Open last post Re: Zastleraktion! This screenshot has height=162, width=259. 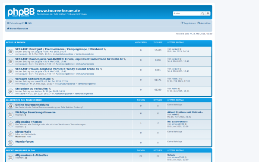177,122
